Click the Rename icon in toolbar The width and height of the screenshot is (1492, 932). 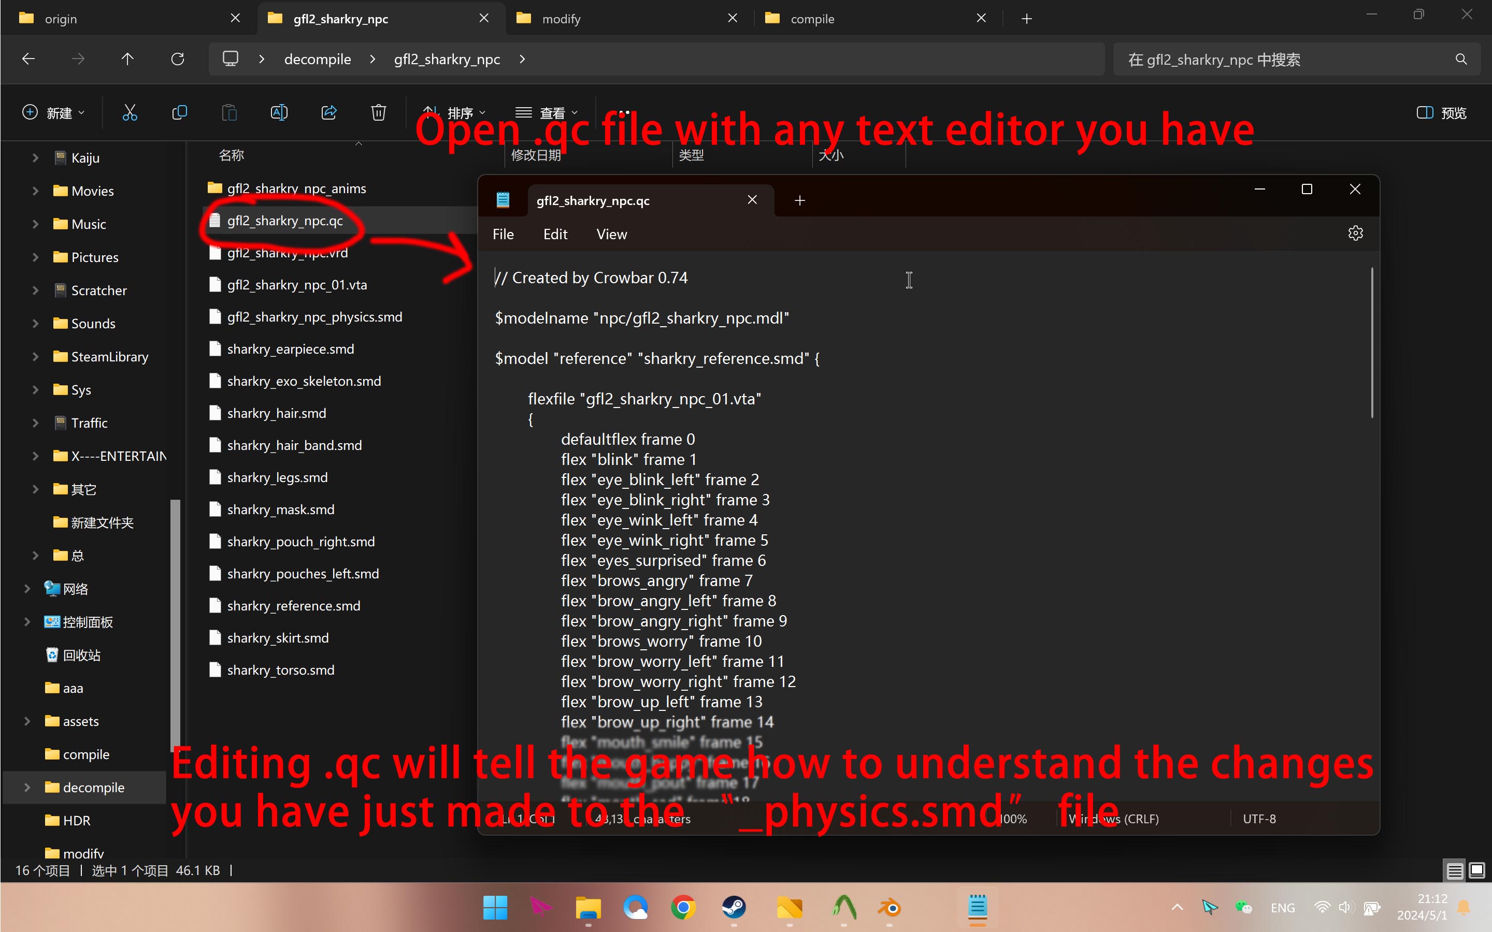pyautogui.click(x=279, y=112)
